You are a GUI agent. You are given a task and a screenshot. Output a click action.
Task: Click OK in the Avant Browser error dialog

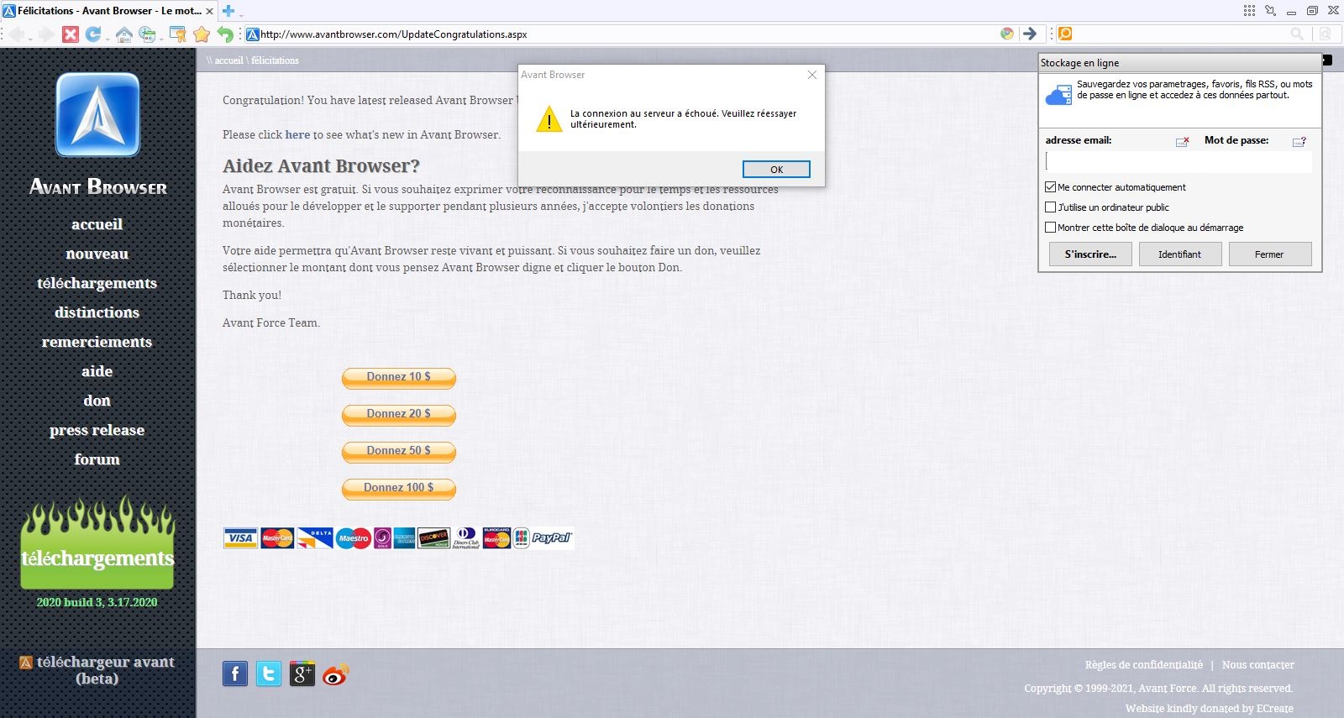[x=777, y=170]
